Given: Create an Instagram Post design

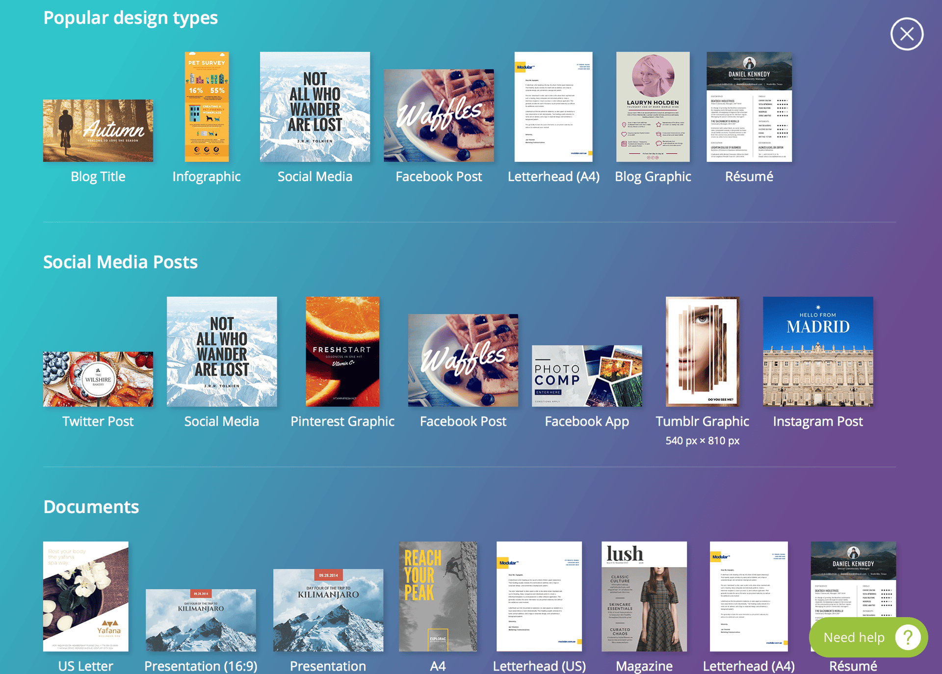Looking at the screenshot, I should (x=817, y=351).
